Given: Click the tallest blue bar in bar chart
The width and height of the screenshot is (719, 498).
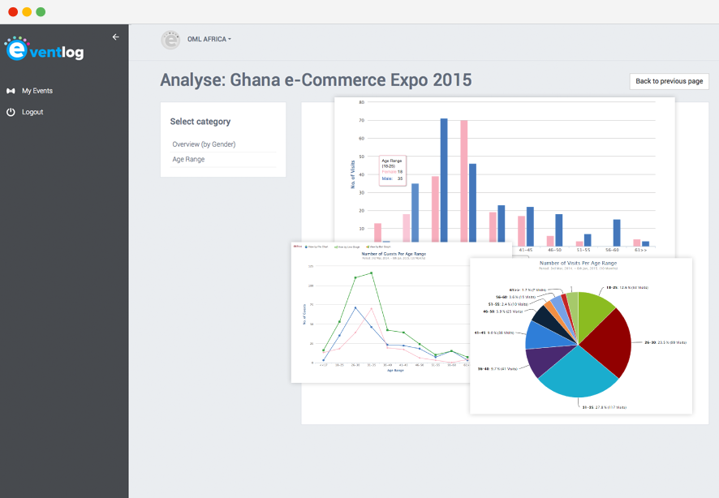Looking at the screenshot, I should (x=444, y=180).
